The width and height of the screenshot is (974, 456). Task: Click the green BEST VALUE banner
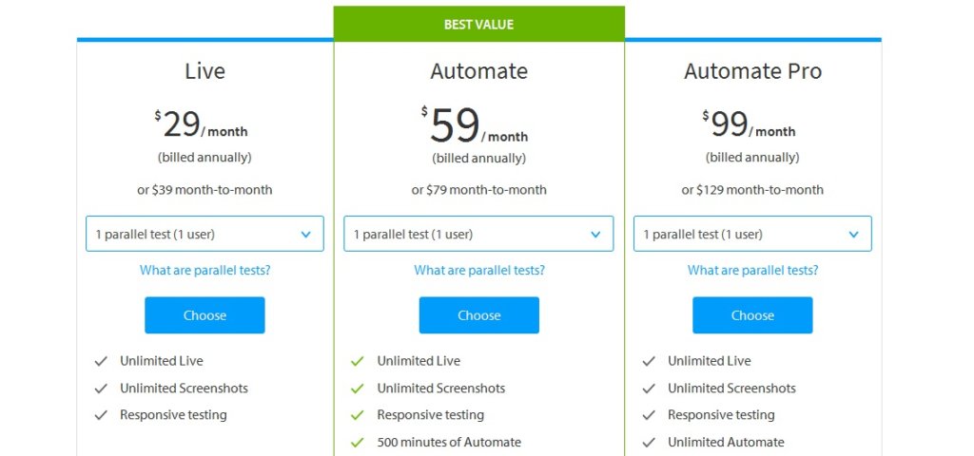tap(478, 25)
